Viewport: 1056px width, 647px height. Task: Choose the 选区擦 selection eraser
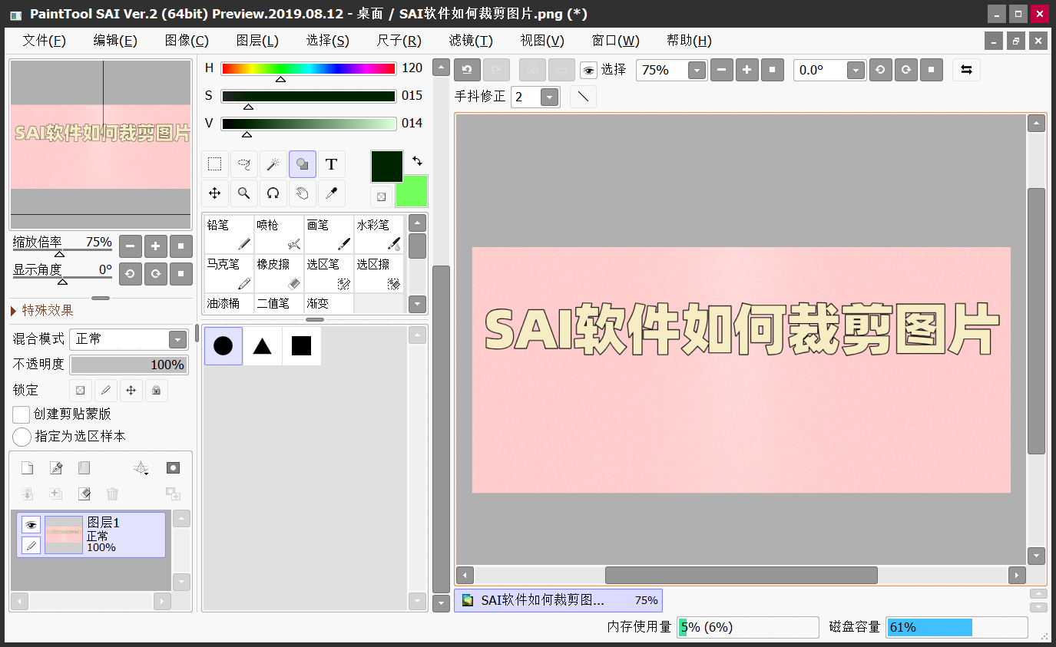click(379, 273)
